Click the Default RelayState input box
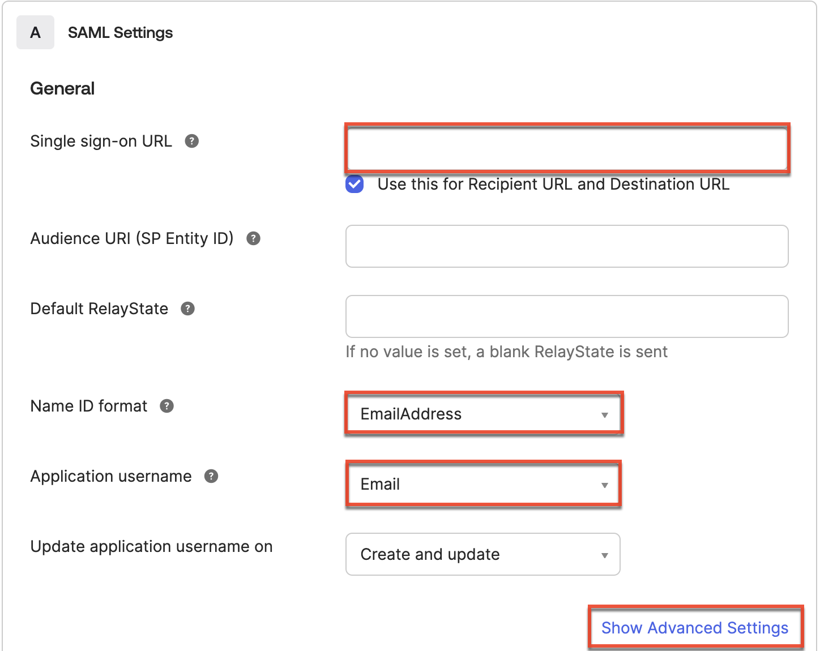 coord(566,316)
